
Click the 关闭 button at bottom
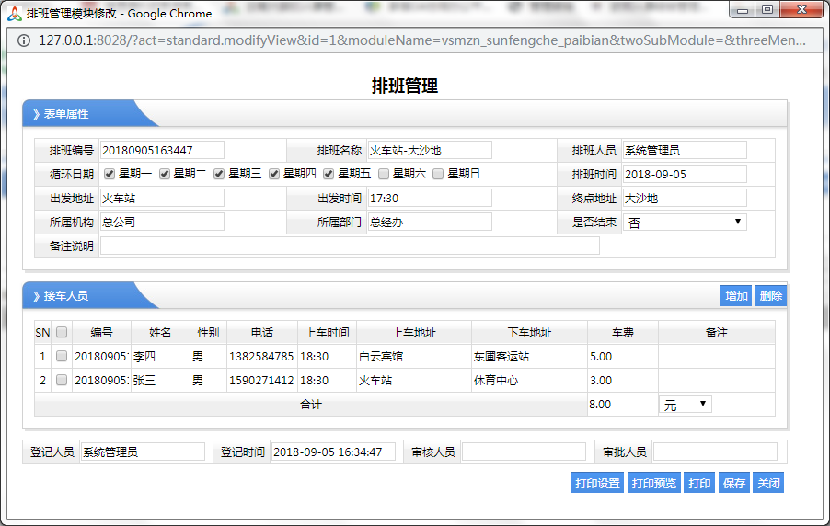coord(767,483)
